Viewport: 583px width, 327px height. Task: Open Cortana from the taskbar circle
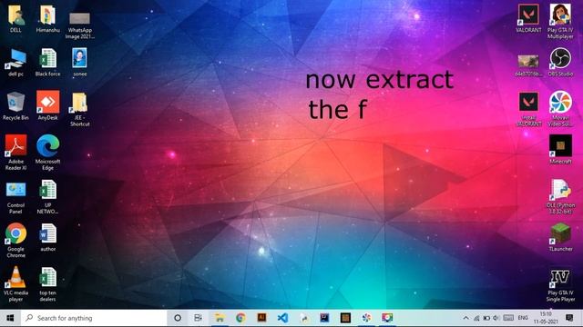point(178,318)
